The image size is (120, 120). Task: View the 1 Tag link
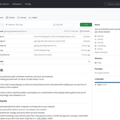[19, 25]
